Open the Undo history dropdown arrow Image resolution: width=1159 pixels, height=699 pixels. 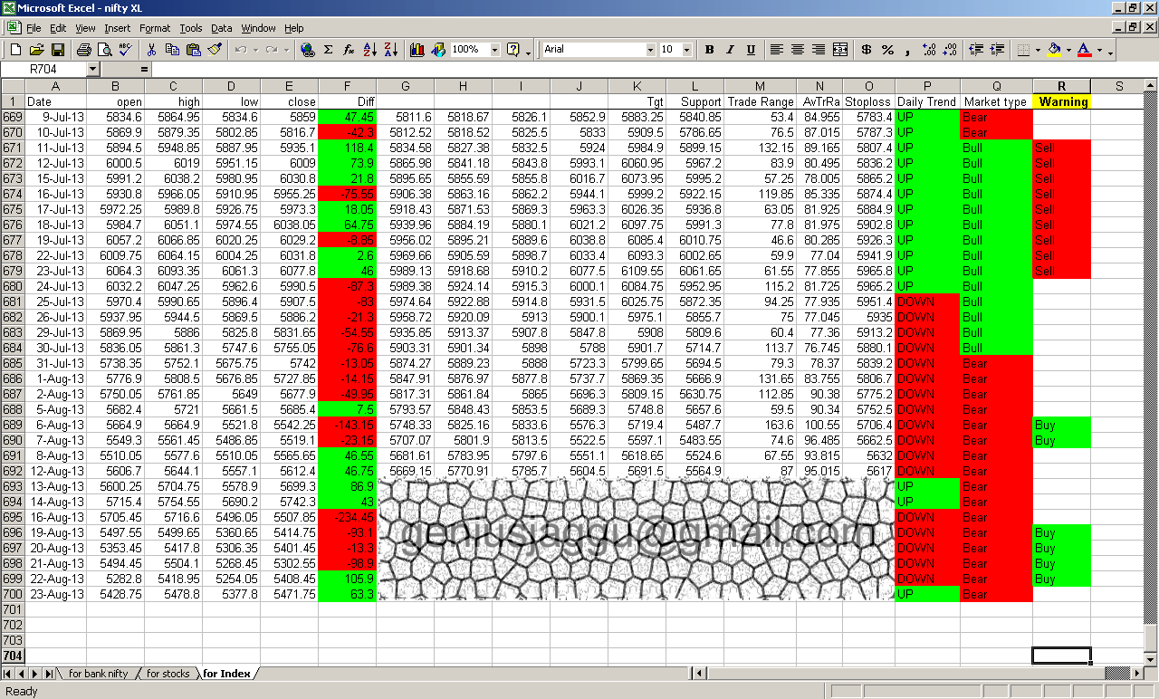coord(256,50)
